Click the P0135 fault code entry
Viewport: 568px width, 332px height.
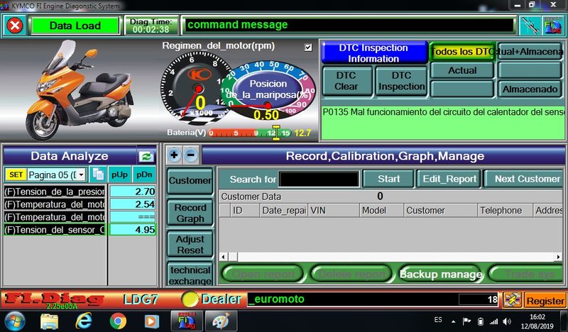pos(443,112)
